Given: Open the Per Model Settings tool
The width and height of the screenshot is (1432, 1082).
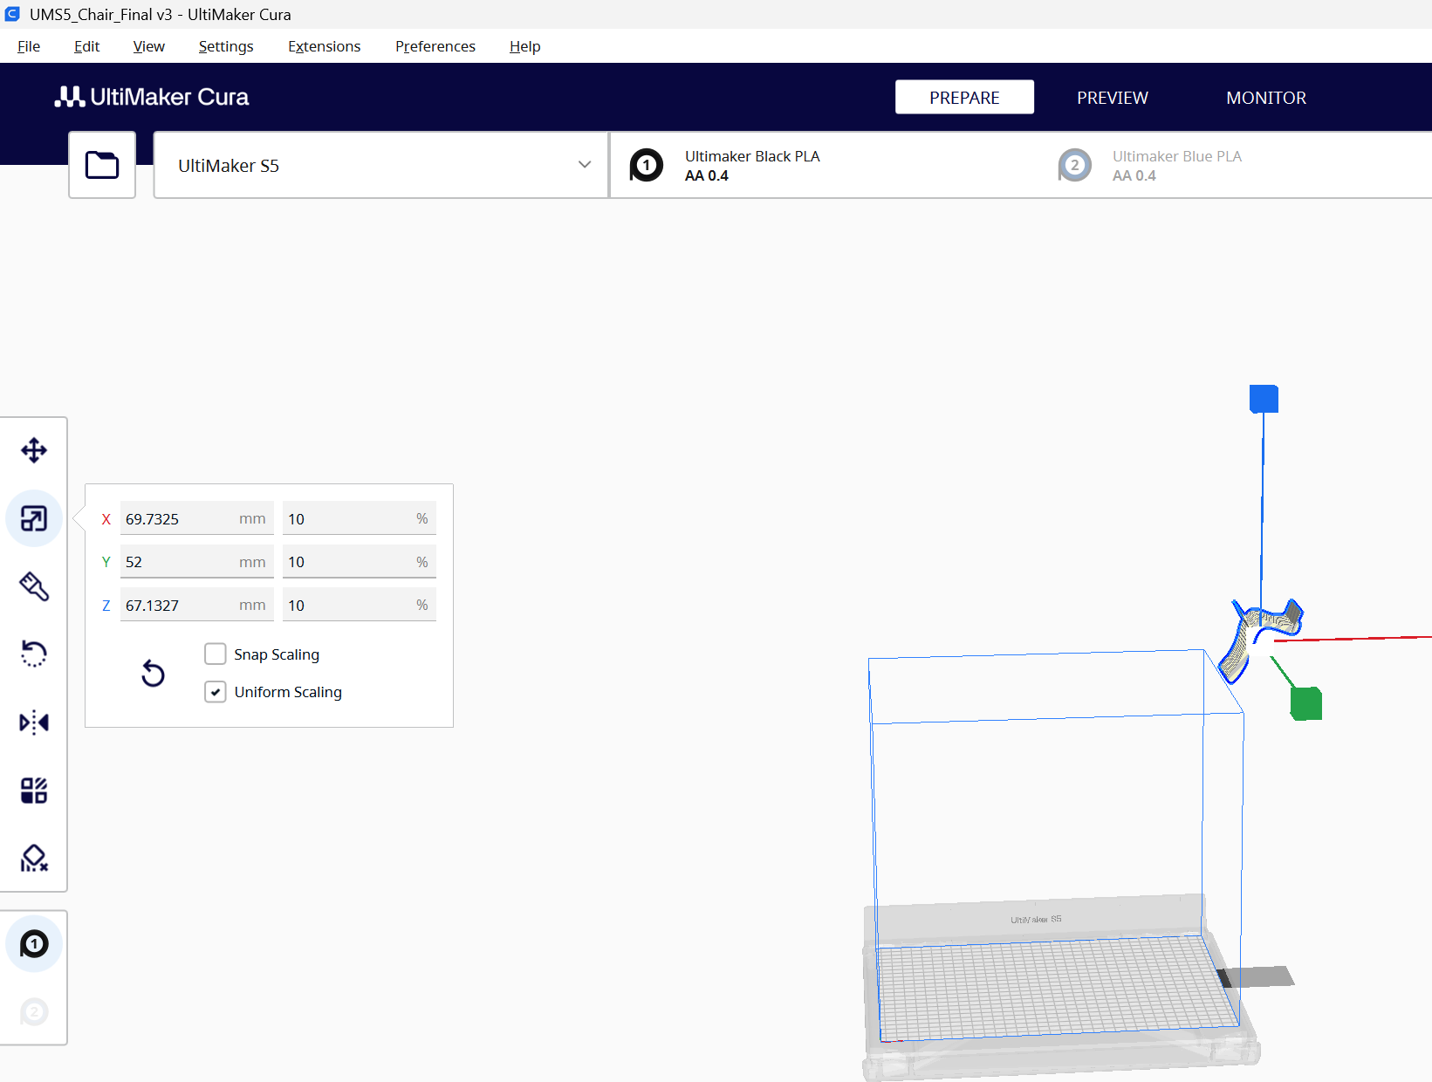Looking at the screenshot, I should pyautogui.click(x=34, y=791).
